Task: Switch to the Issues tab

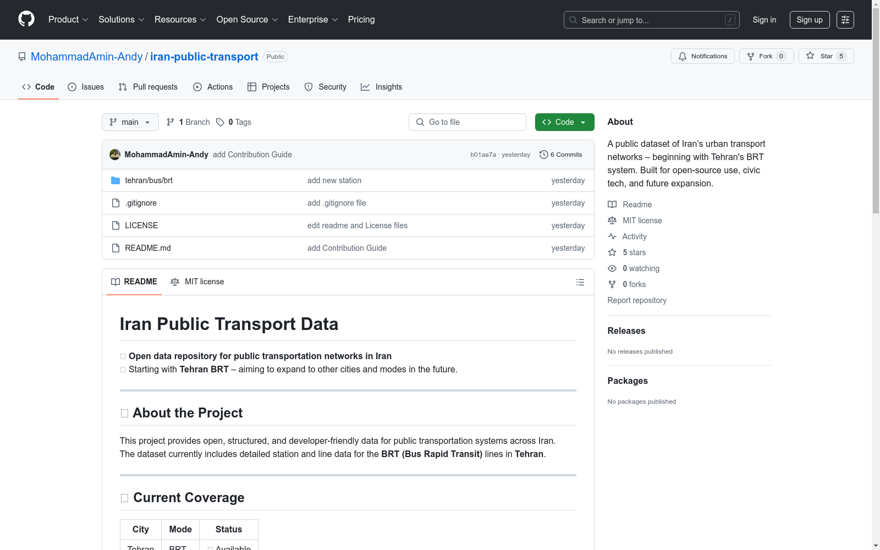Action: point(86,87)
